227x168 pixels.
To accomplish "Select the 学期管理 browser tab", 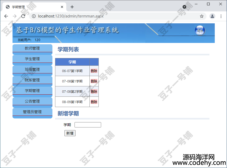I will click(34, 7).
